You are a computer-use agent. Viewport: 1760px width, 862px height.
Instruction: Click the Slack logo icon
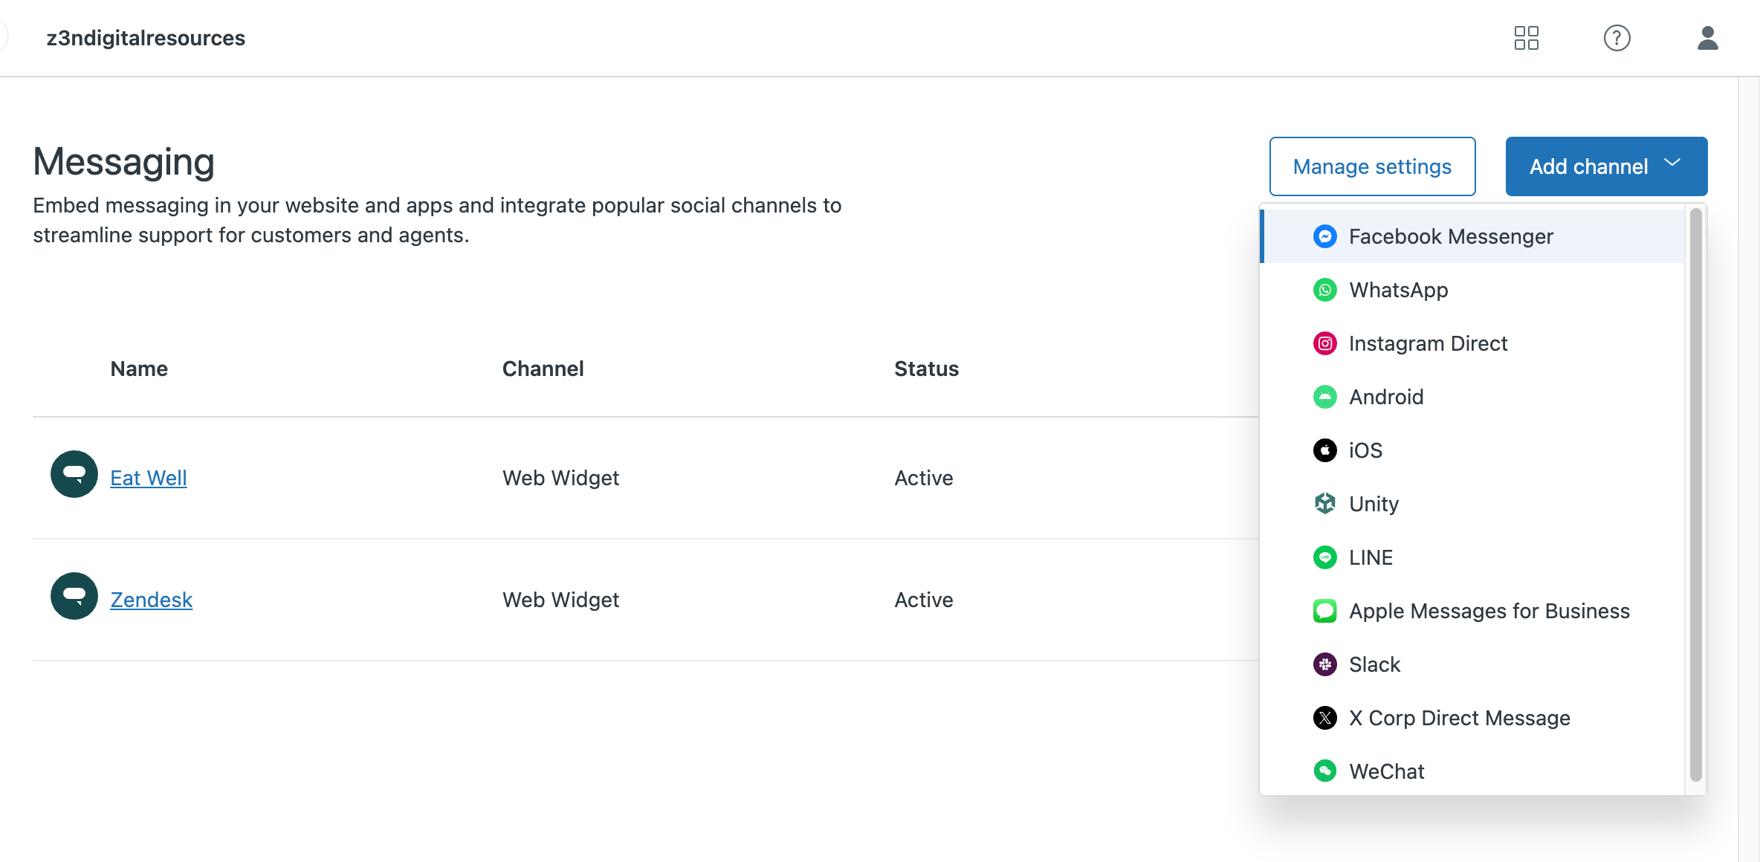pyautogui.click(x=1324, y=664)
